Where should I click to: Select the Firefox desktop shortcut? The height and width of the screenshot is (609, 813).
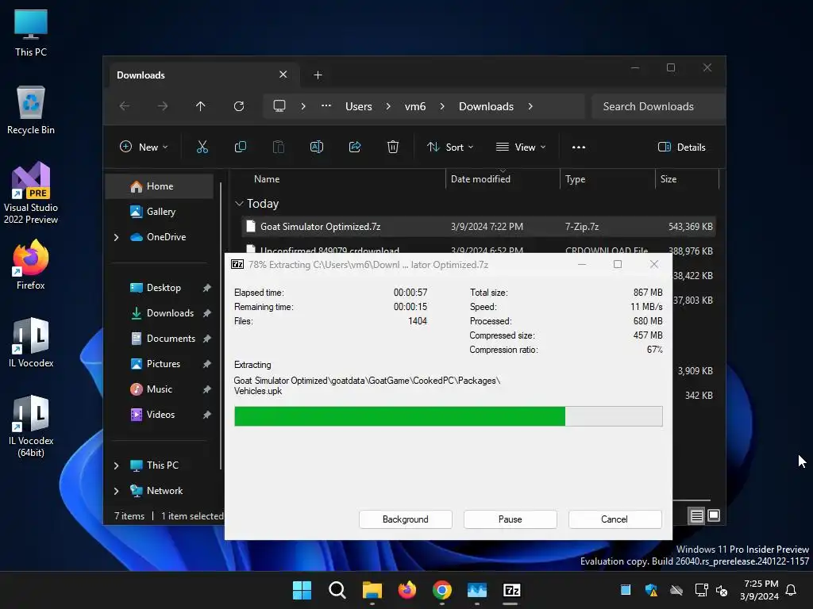point(31,265)
